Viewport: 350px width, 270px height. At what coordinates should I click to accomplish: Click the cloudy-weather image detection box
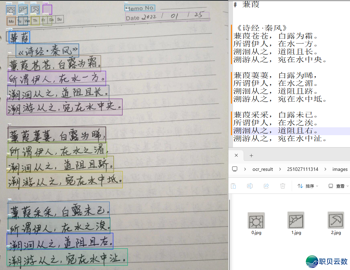coord(23,9)
